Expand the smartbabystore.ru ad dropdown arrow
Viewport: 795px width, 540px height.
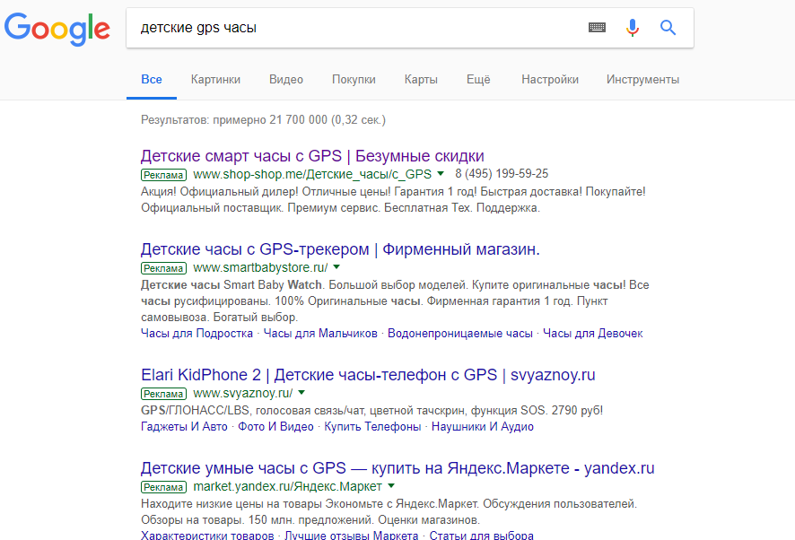[x=336, y=267]
